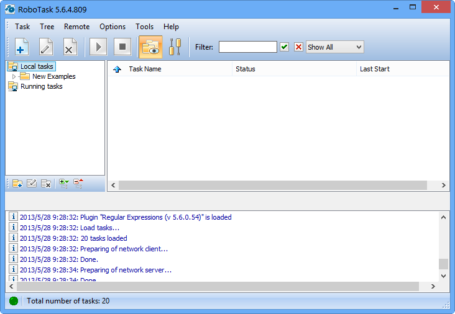Click the expand all tree icon
This screenshot has width=455, height=314.
coord(64,183)
